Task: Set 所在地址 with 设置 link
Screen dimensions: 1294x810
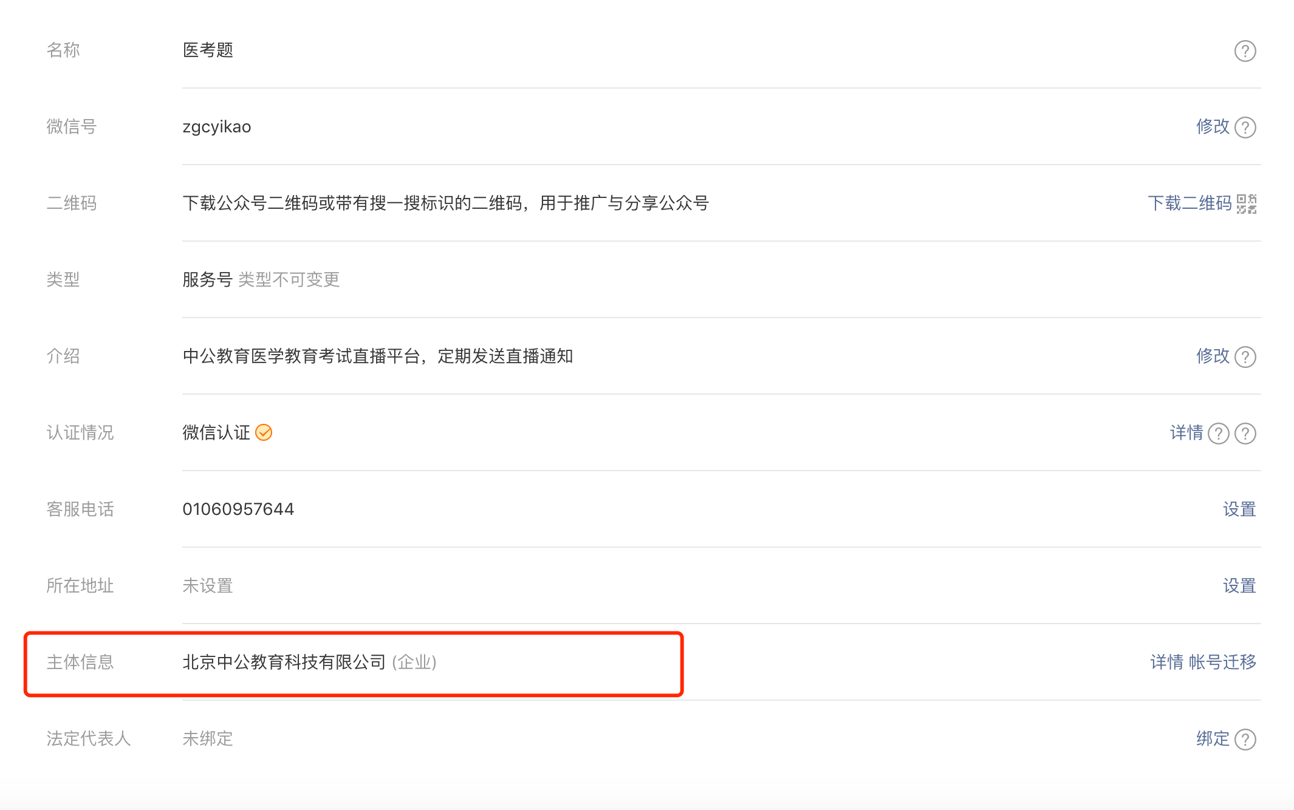Action: (x=1239, y=585)
